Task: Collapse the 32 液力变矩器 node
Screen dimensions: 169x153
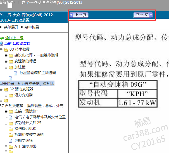Action: [1, 89]
